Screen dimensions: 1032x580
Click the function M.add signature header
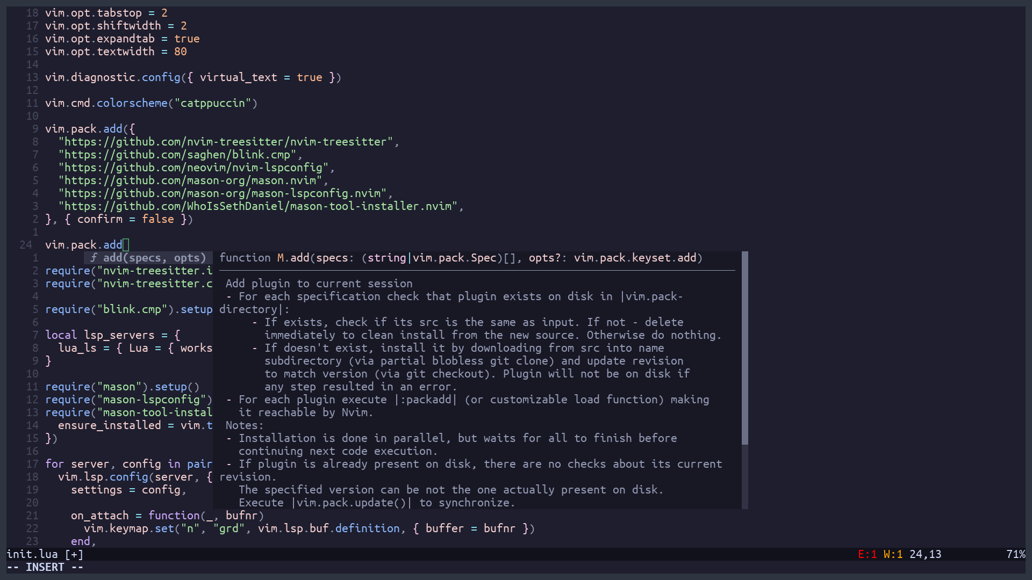pos(460,258)
